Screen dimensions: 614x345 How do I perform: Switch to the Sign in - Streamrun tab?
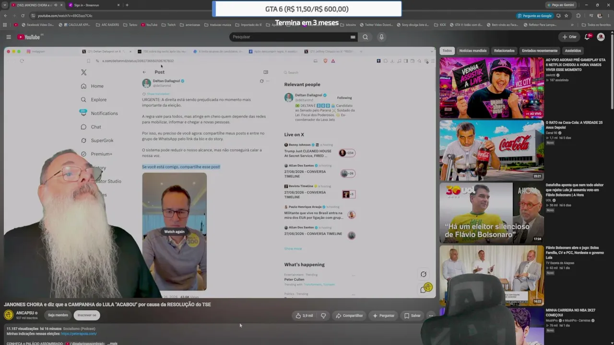(94, 5)
